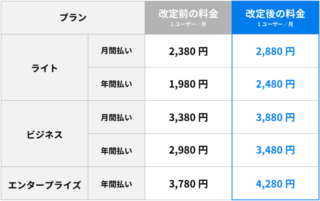Click the エンタープライズ plan name cell
Image resolution: width=320 pixels, height=201 pixels.
pos(45,184)
